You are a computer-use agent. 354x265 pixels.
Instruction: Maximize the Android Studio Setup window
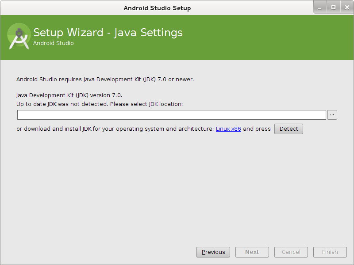pyautogui.click(x=333, y=8)
